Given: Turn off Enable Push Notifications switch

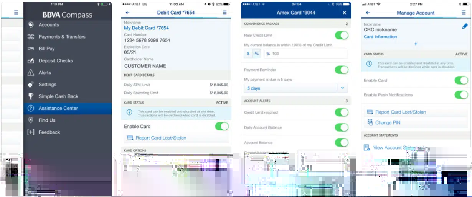Looking at the screenshot, I should tap(461, 95).
